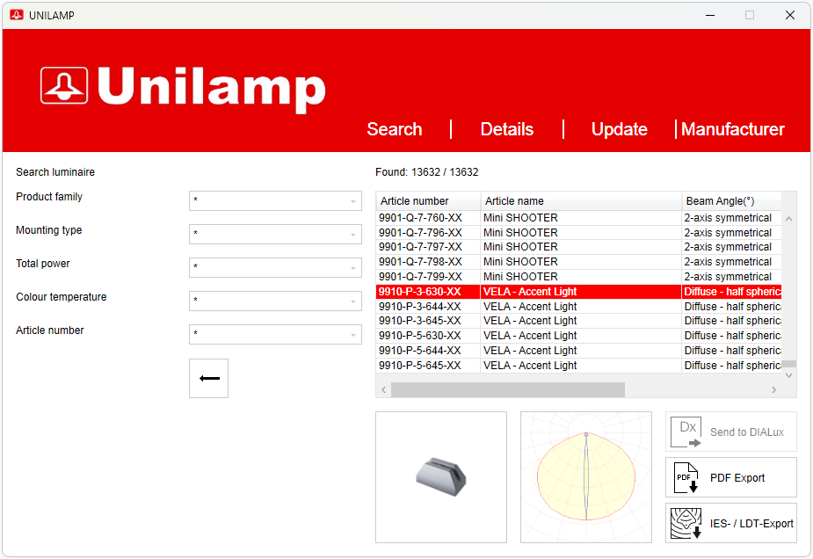The width and height of the screenshot is (813, 559).
Task: Select row 9910-P-5-630-XX
Action: point(578,336)
